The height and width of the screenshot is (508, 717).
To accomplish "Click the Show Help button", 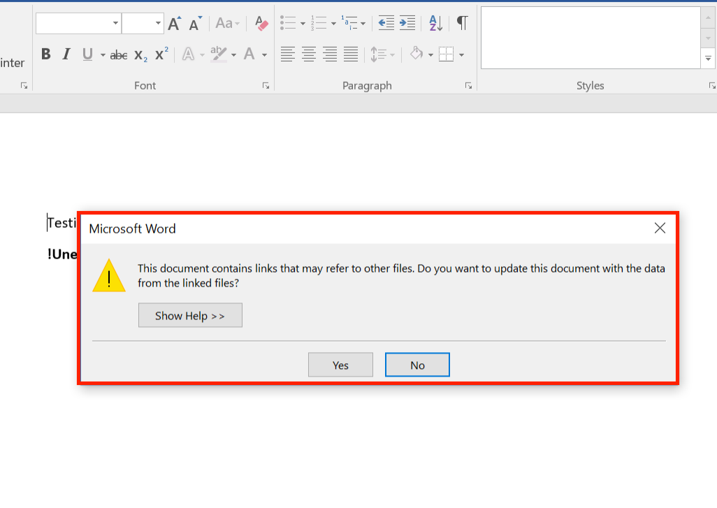I will [x=190, y=315].
